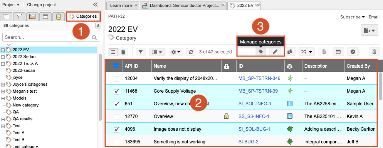
Task: Expand the Joyce's categories node
Action: click(3, 84)
